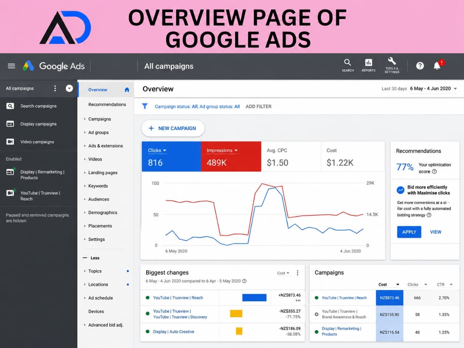Open the help question mark icon
Viewport: 464px width, 348px height.
pyautogui.click(x=420, y=66)
